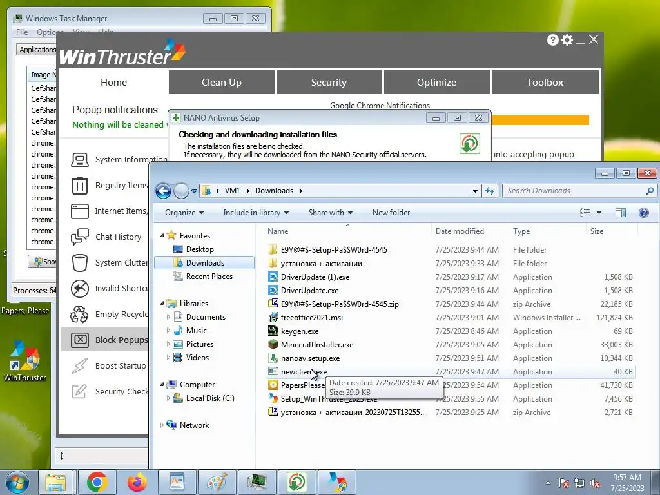Switch to Toolbox tab

click(x=545, y=82)
